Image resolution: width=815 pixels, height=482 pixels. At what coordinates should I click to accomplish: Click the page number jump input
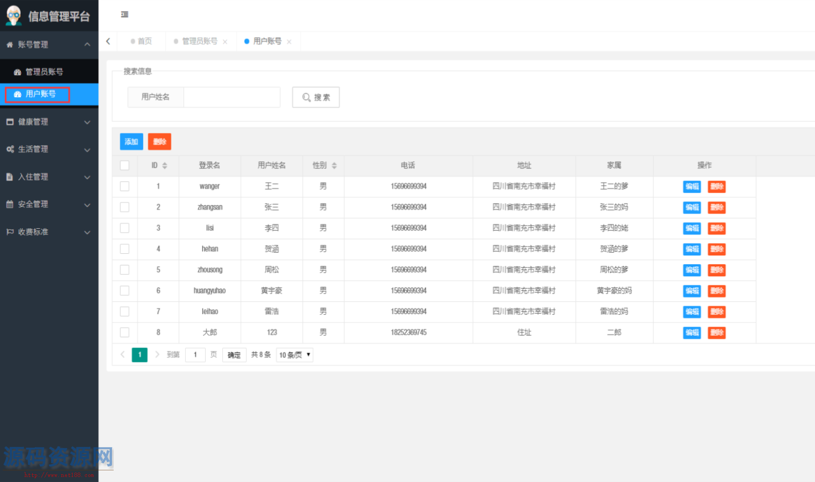[x=195, y=355]
